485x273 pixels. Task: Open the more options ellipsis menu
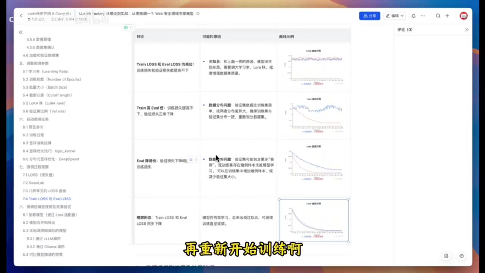coord(422,16)
